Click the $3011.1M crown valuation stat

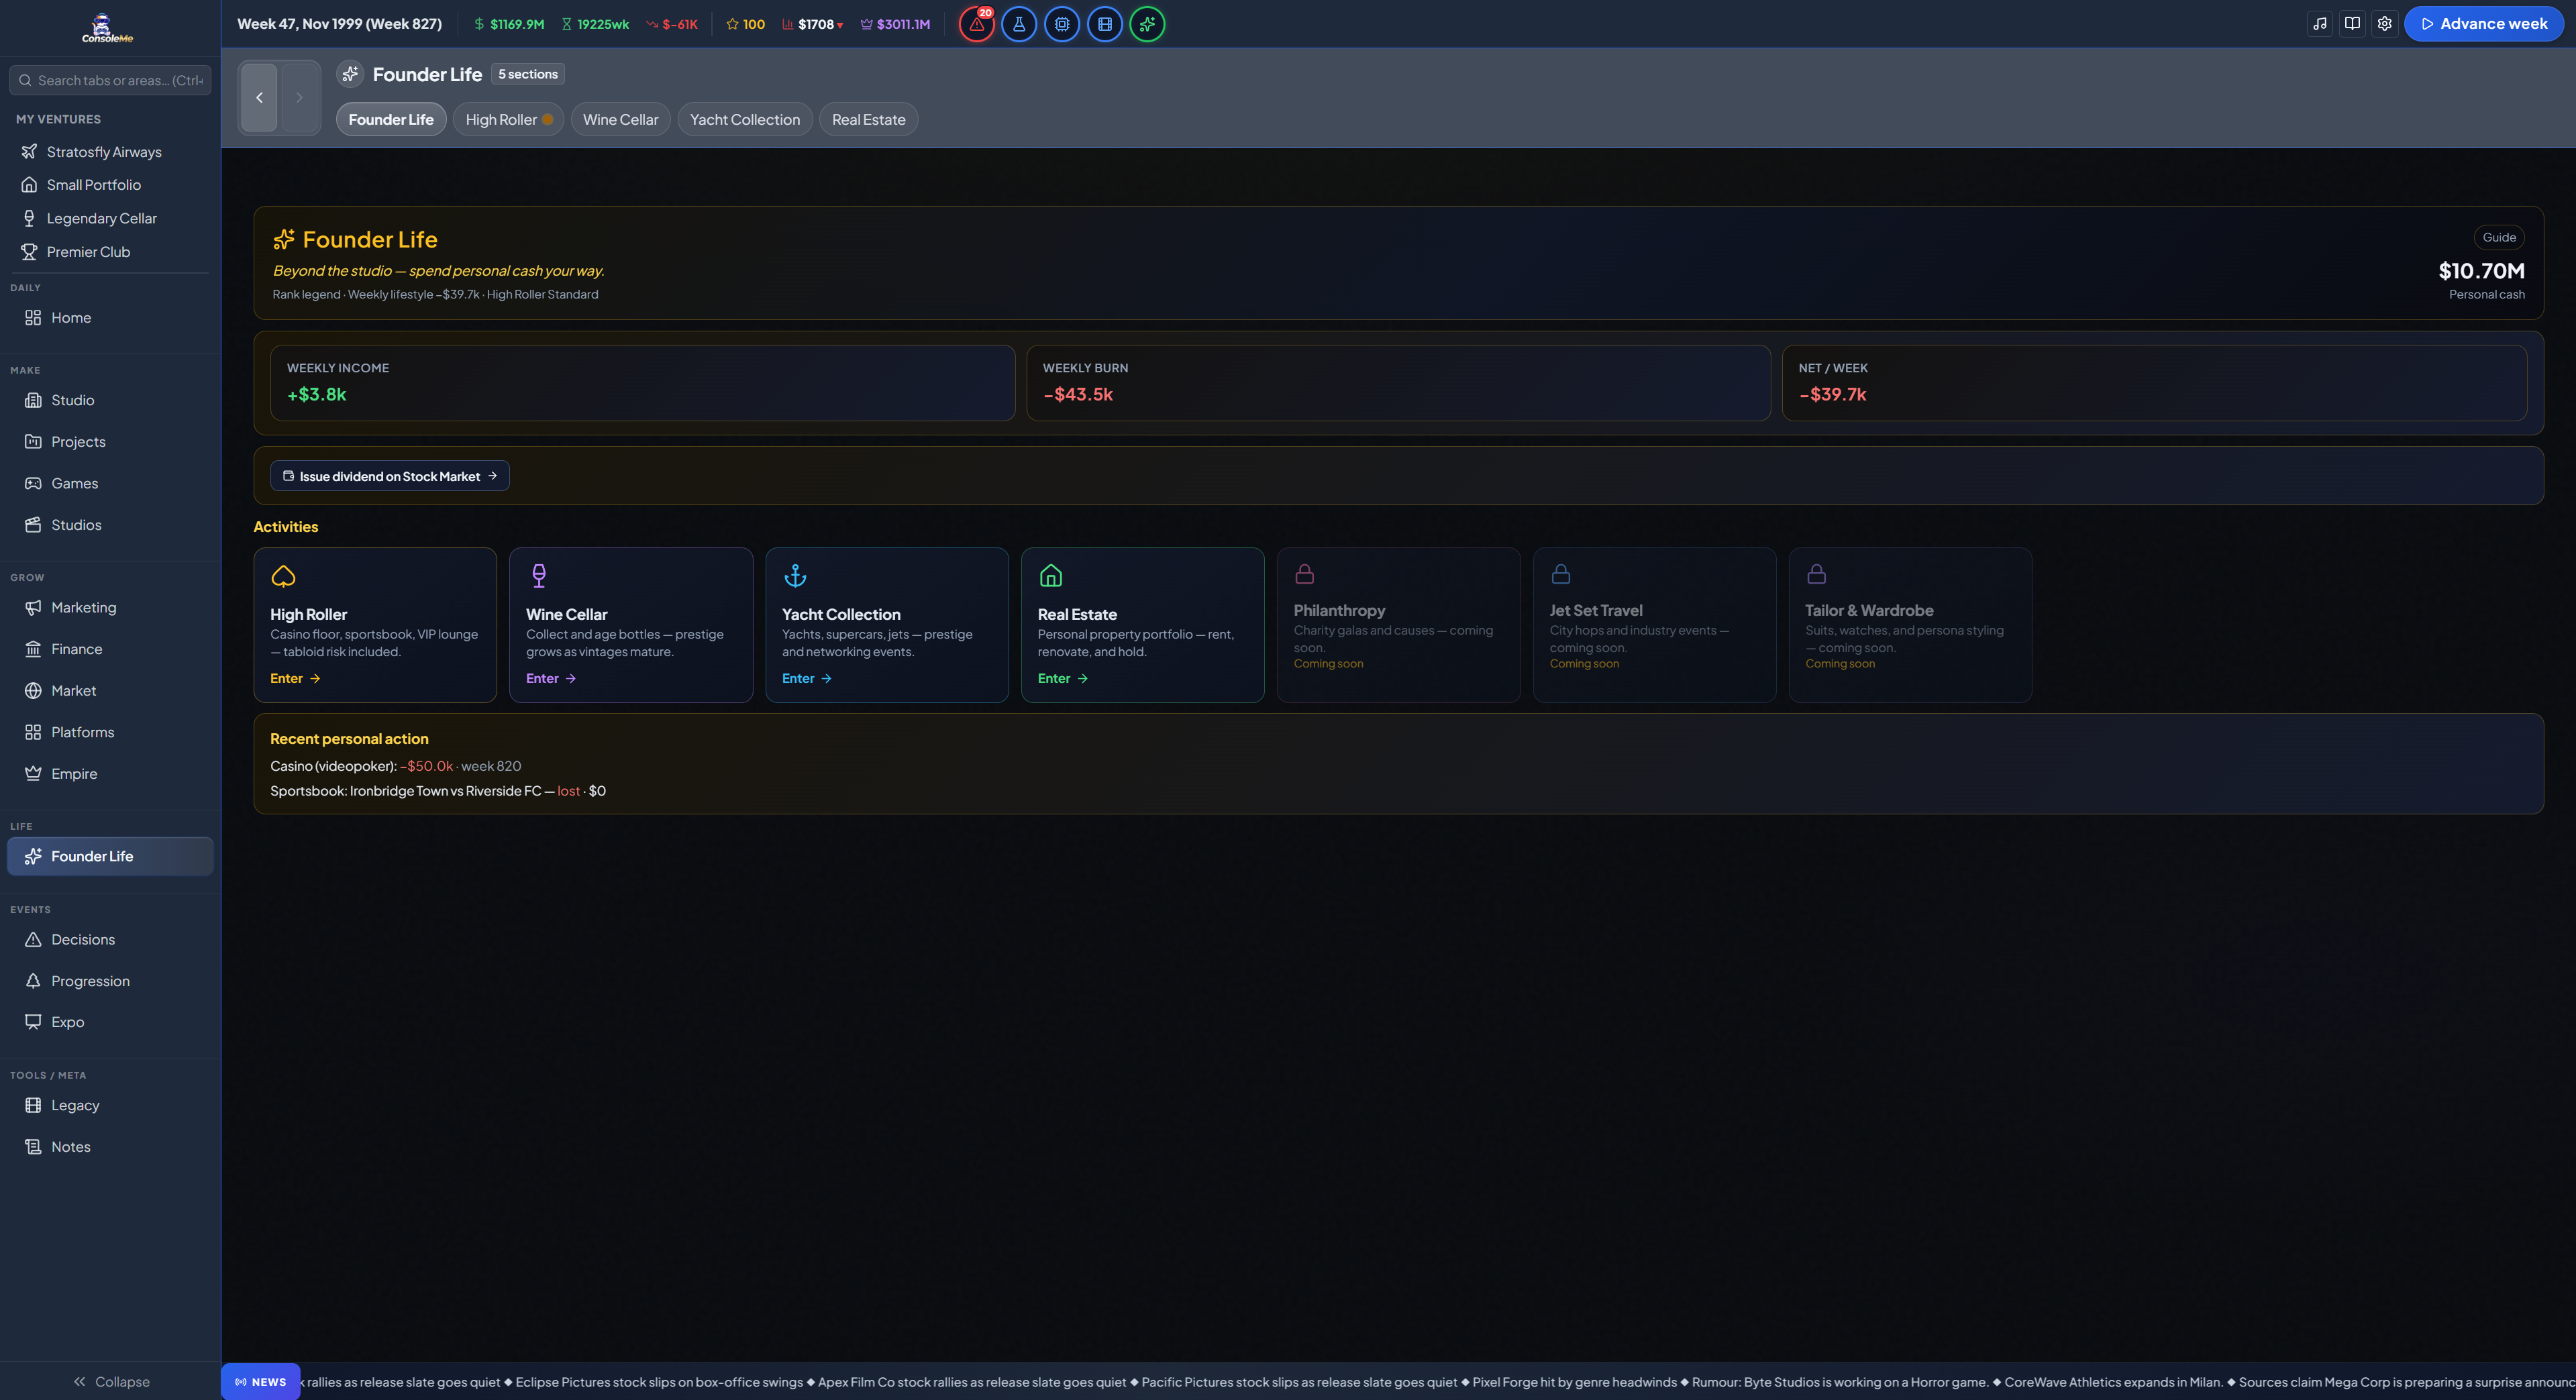(x=895, y=24)
